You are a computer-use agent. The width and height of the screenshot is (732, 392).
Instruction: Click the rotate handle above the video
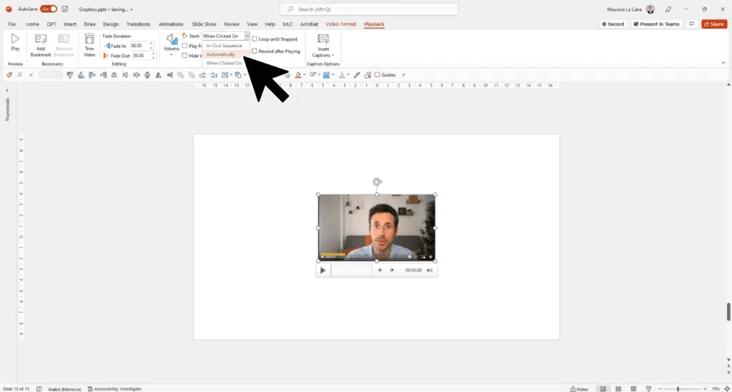click(377, 182)
